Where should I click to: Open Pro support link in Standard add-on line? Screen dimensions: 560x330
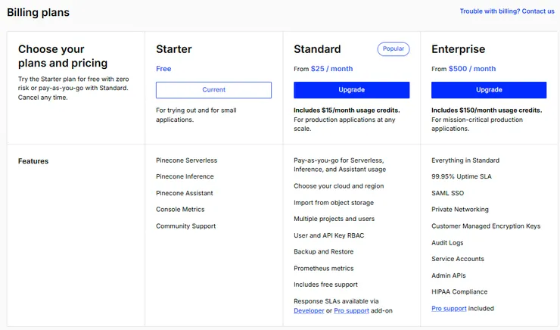point(350,311)
